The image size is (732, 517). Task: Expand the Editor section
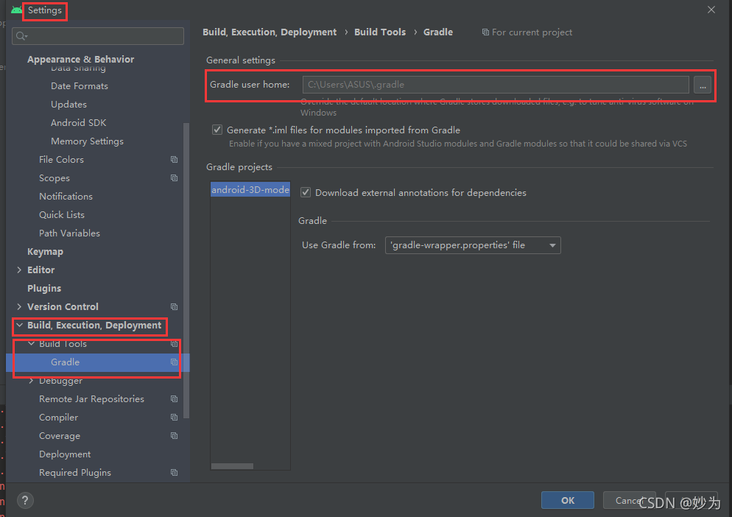click(19, 270)
